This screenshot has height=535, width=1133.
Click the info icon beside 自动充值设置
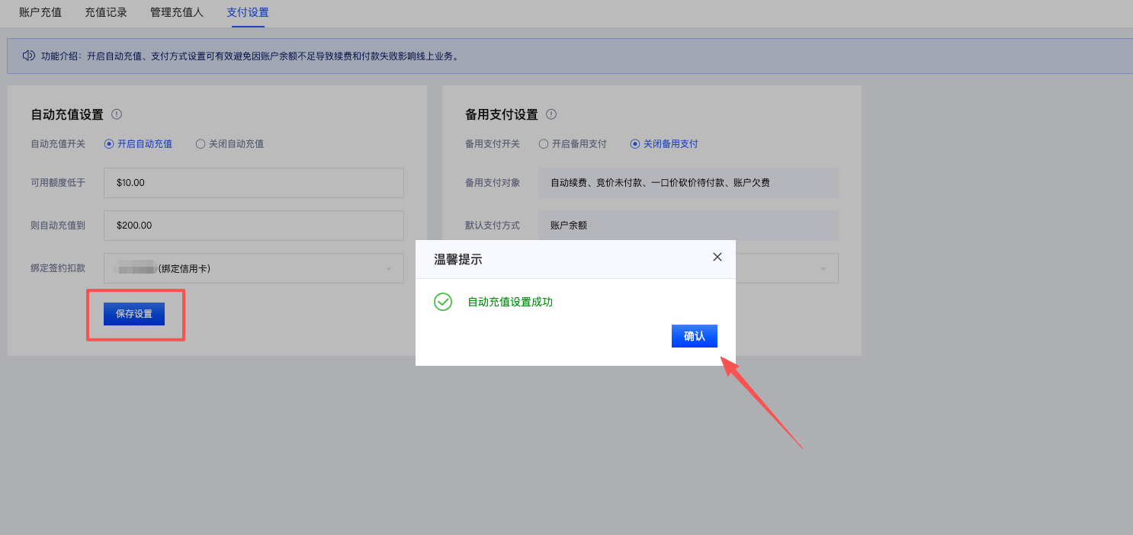pyautogui.click(x=117, y=114)
